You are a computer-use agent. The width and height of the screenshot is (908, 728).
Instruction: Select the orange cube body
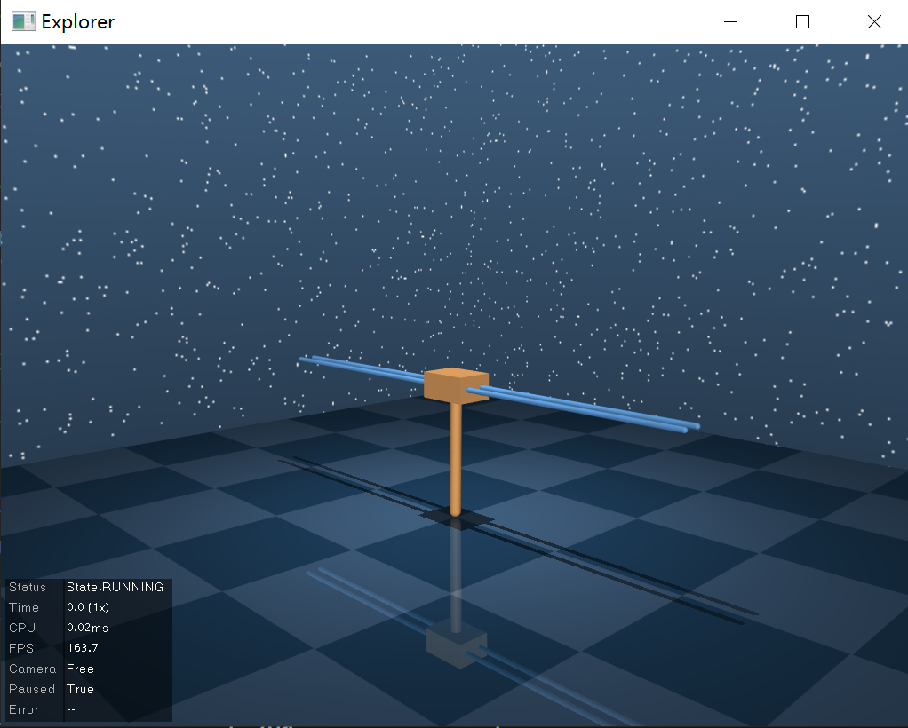tap(457, 384)
